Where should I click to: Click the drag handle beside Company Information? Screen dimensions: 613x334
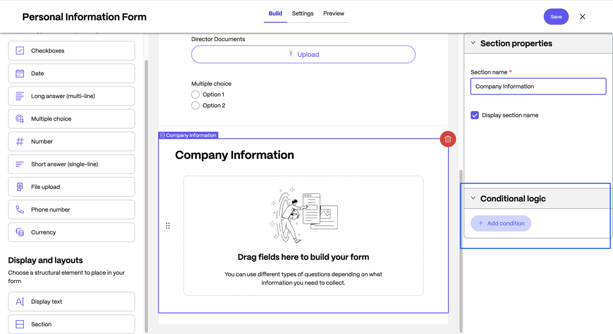coord(168,226)
